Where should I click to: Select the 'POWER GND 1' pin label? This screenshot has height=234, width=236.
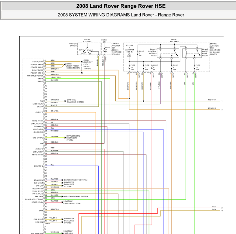coord(37,65)
